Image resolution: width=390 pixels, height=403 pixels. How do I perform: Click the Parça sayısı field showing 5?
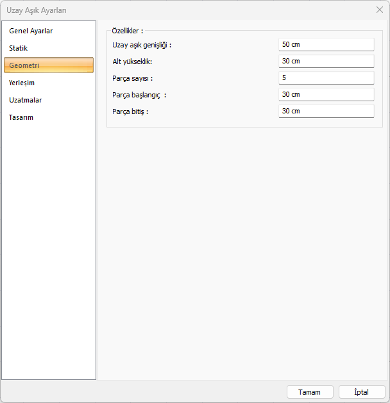(x=326, y=78)
